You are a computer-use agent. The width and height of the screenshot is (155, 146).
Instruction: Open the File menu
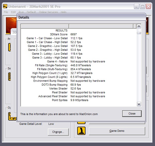pyautogui.click(x=6, y=12)
